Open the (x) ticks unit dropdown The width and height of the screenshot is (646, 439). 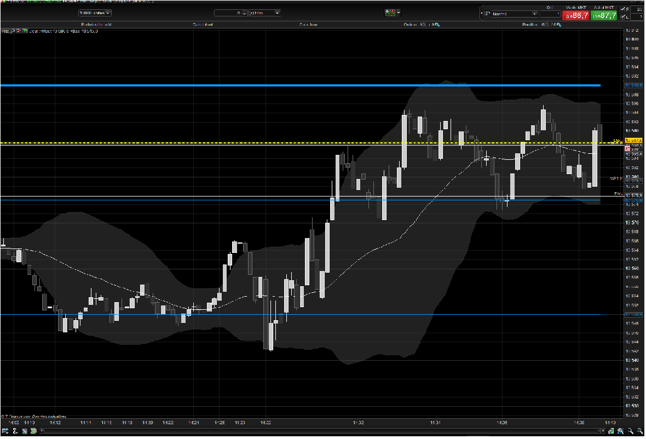tap(264, 13)
